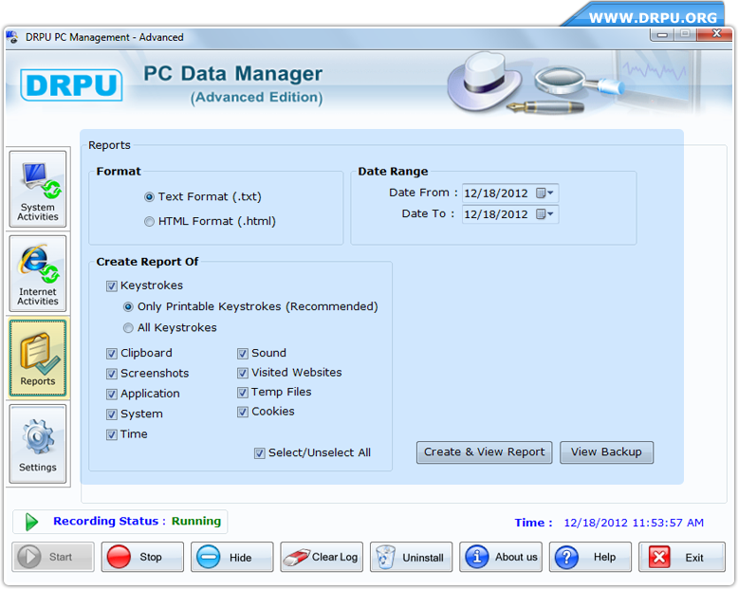Toggle Select/Unselect All checkbox

click(x=259, y=453)
